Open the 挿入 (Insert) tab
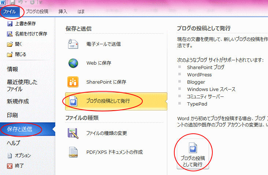268x175 pixels. pyautogui.click(x=63, y=12)
